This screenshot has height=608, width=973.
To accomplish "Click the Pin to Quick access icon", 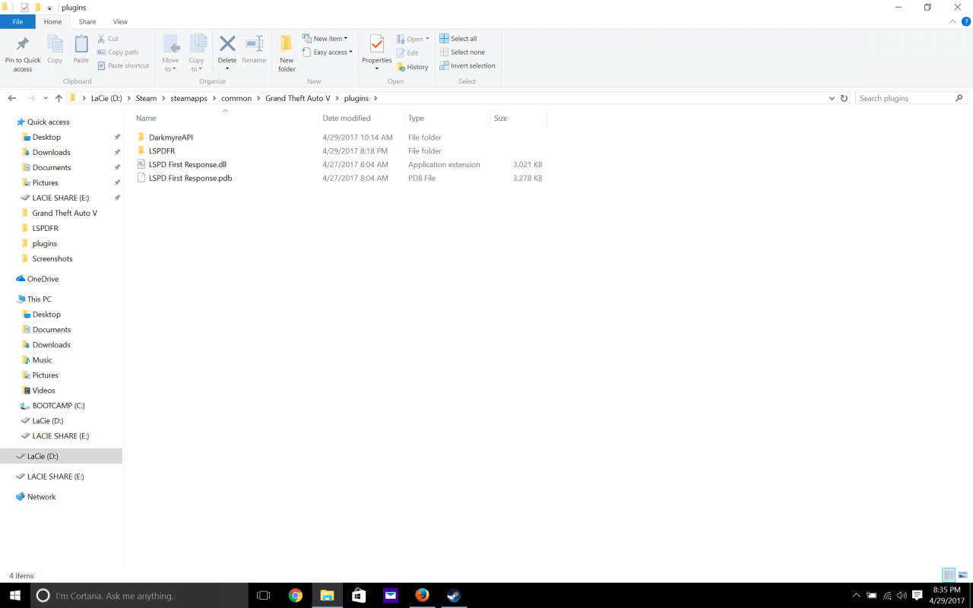I will (23, 44).
